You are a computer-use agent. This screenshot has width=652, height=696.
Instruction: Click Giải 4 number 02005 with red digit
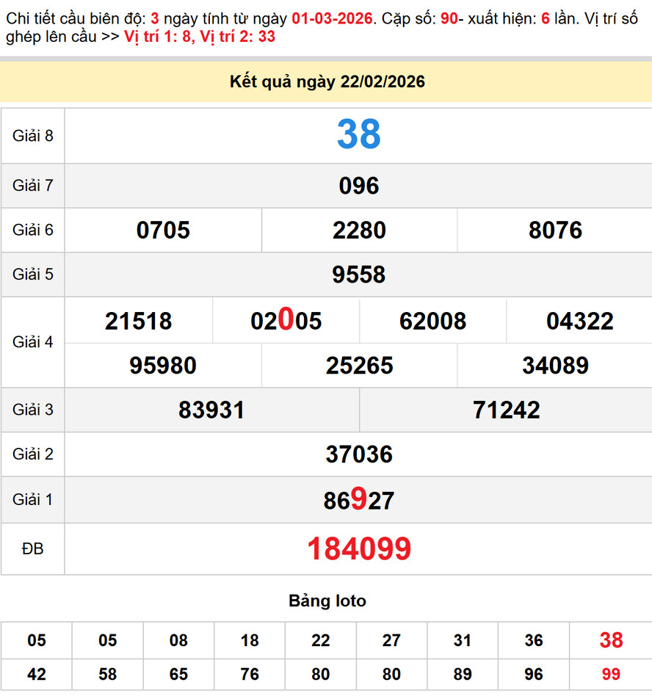coord(286,321)
